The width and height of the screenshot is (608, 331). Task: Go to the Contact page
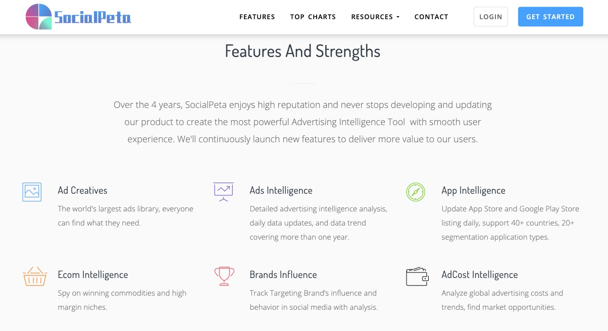(431, 17)
